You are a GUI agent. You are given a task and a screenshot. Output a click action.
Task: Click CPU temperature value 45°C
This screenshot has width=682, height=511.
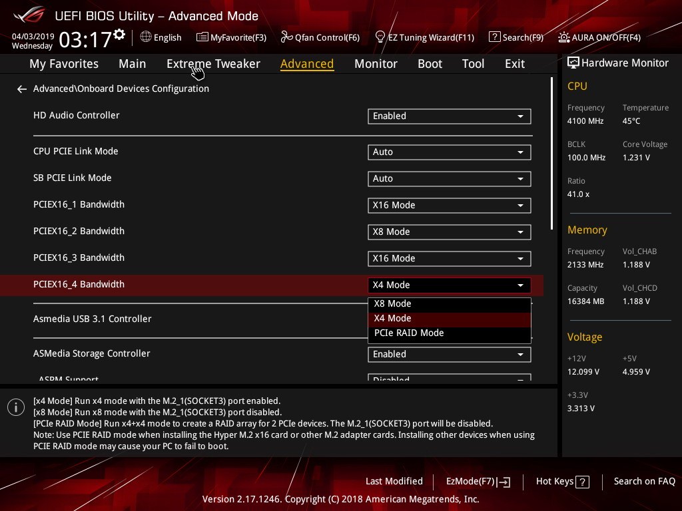[x=631, y=121]
